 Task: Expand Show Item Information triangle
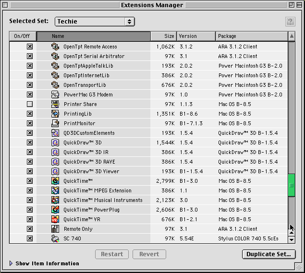[x=11, y=263]
